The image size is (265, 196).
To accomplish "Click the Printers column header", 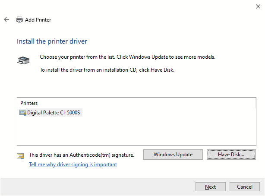I will (29, 103).
